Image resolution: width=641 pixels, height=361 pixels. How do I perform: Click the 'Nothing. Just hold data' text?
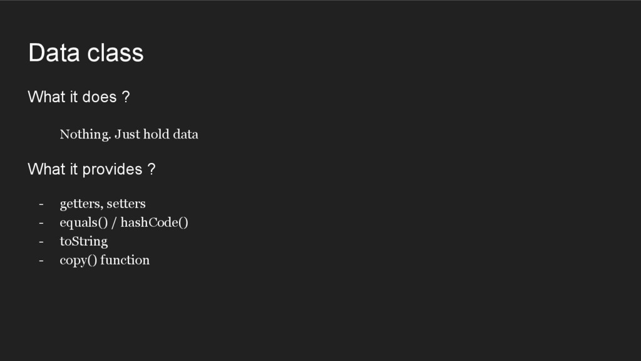pyautogui.click(x=129, y=134)
